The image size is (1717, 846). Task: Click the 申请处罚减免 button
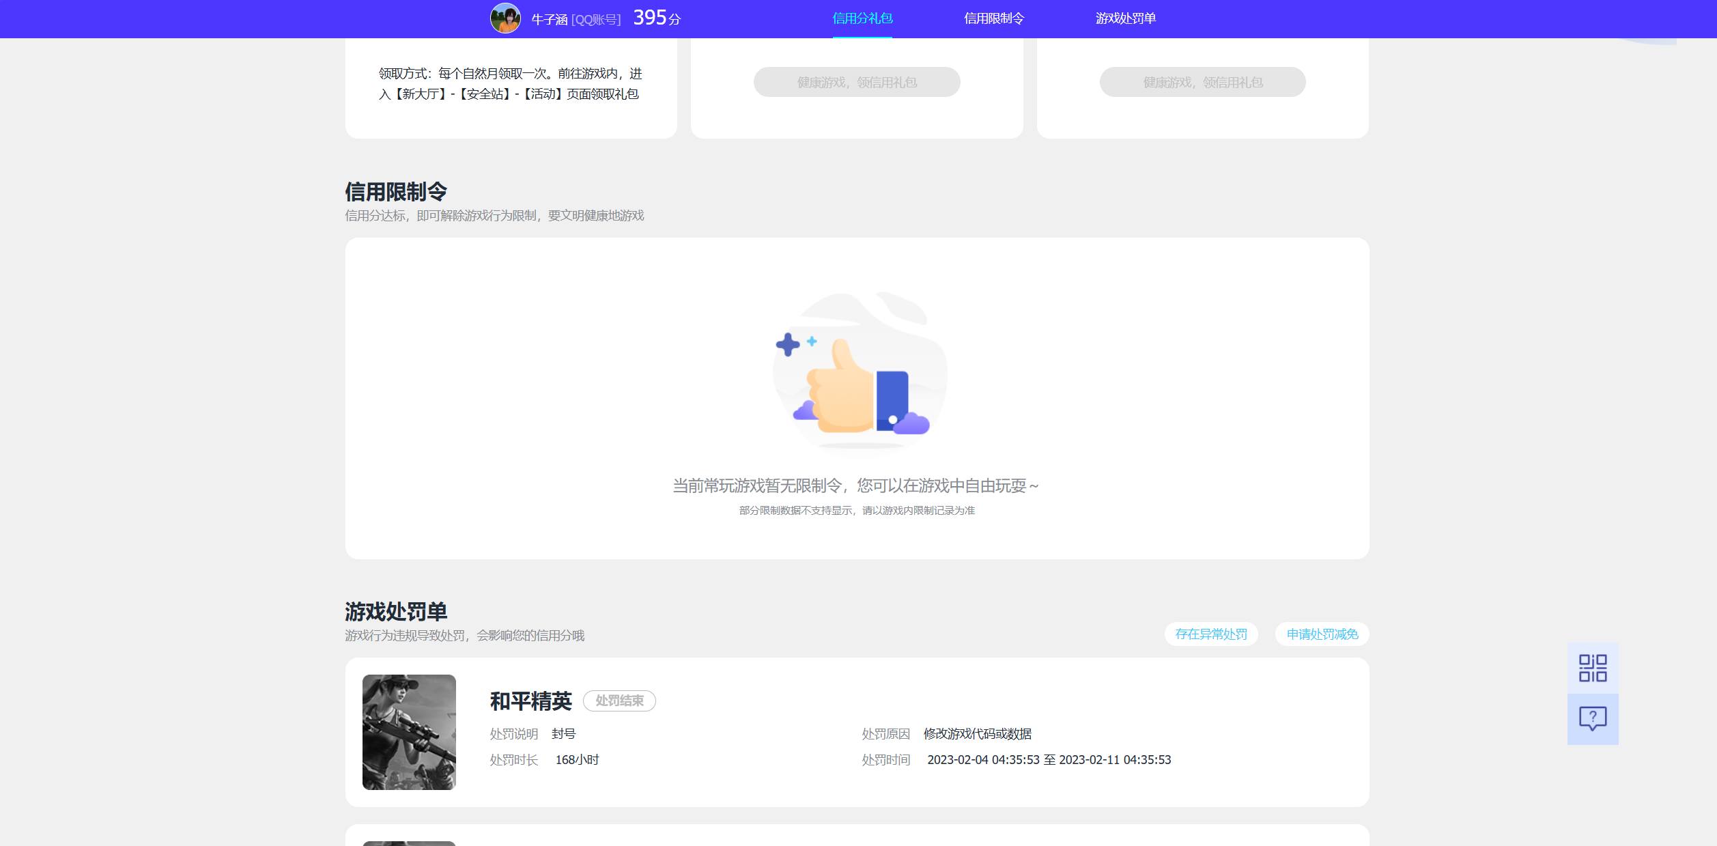coord(1322,634)
